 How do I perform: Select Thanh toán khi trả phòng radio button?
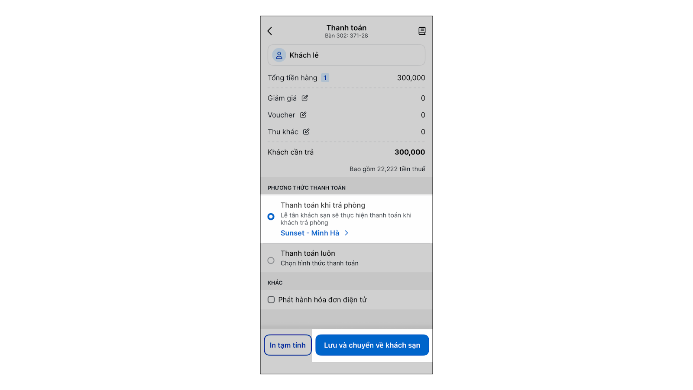[271, 217]
